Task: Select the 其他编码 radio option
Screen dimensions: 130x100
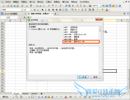Action: tap(48, 29)
